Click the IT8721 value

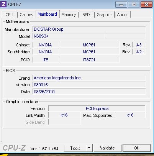coord(89,60)
